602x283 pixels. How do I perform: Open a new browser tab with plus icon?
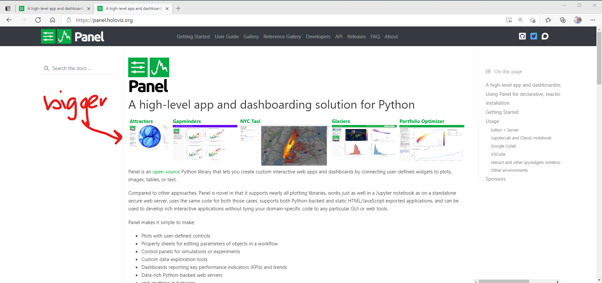[x=178, y=9]
